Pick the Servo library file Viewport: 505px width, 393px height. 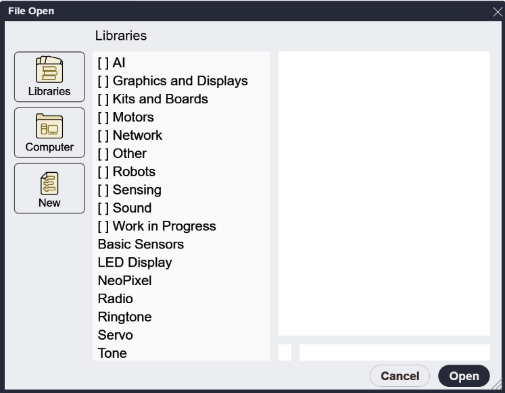click(115, 335)
